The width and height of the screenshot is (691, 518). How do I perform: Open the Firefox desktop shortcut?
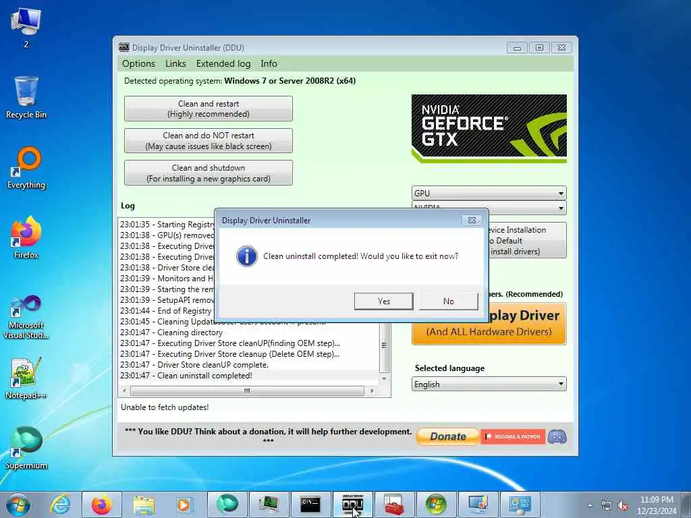(x=26, y=238)
